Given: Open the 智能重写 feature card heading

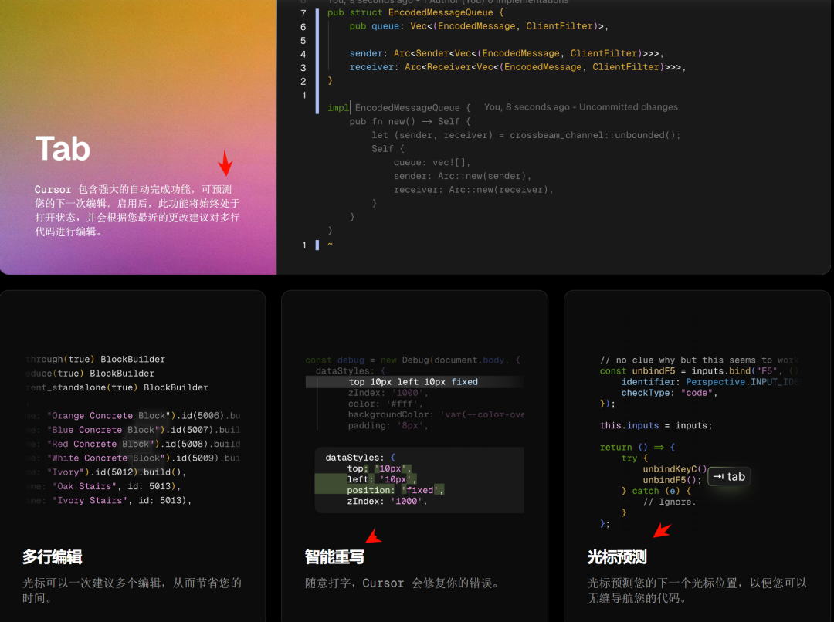Looking at the screenshot, I should pos(334,556).
